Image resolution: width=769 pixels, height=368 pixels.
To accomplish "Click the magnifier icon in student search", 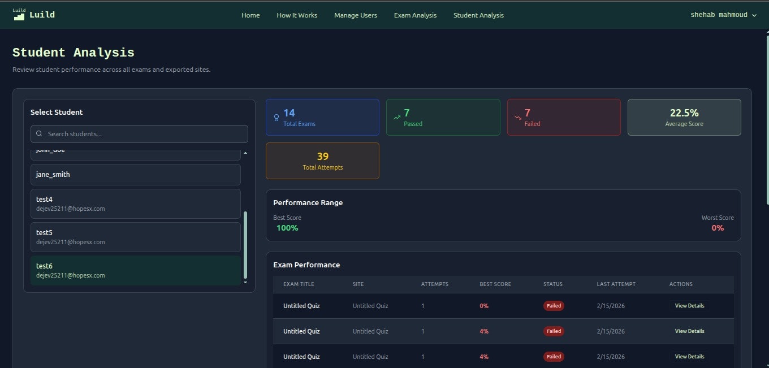I will click(39, 134).
